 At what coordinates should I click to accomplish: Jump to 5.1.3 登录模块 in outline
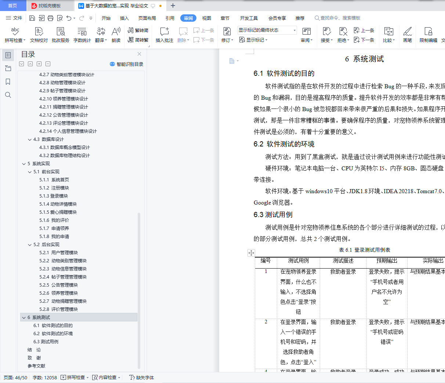pyautogui.click(x=54, y=196)
